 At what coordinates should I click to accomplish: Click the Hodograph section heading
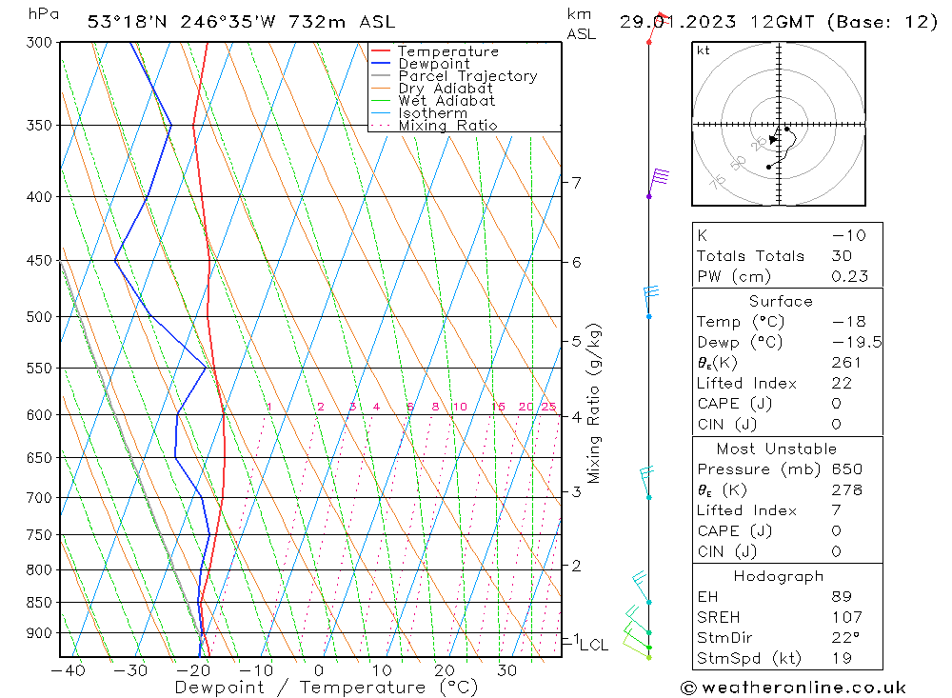pos(779,576)
